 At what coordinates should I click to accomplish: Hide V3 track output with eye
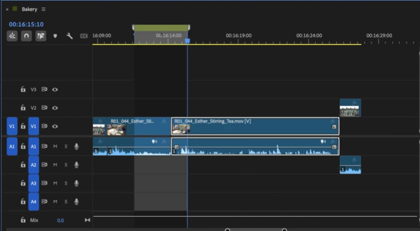pos(55,89)
